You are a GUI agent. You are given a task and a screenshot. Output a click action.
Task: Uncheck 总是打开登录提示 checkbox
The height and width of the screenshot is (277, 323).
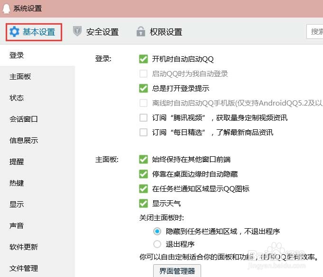pyautogui.click(x=143, y=89)
